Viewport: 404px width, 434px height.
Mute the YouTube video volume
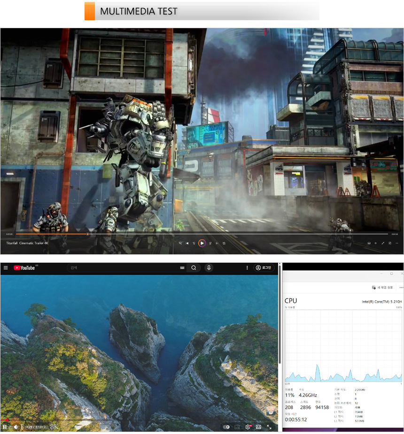pos(16,427)
